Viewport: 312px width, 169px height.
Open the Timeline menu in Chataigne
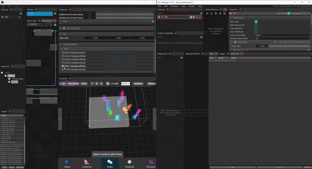click(174, 6)
